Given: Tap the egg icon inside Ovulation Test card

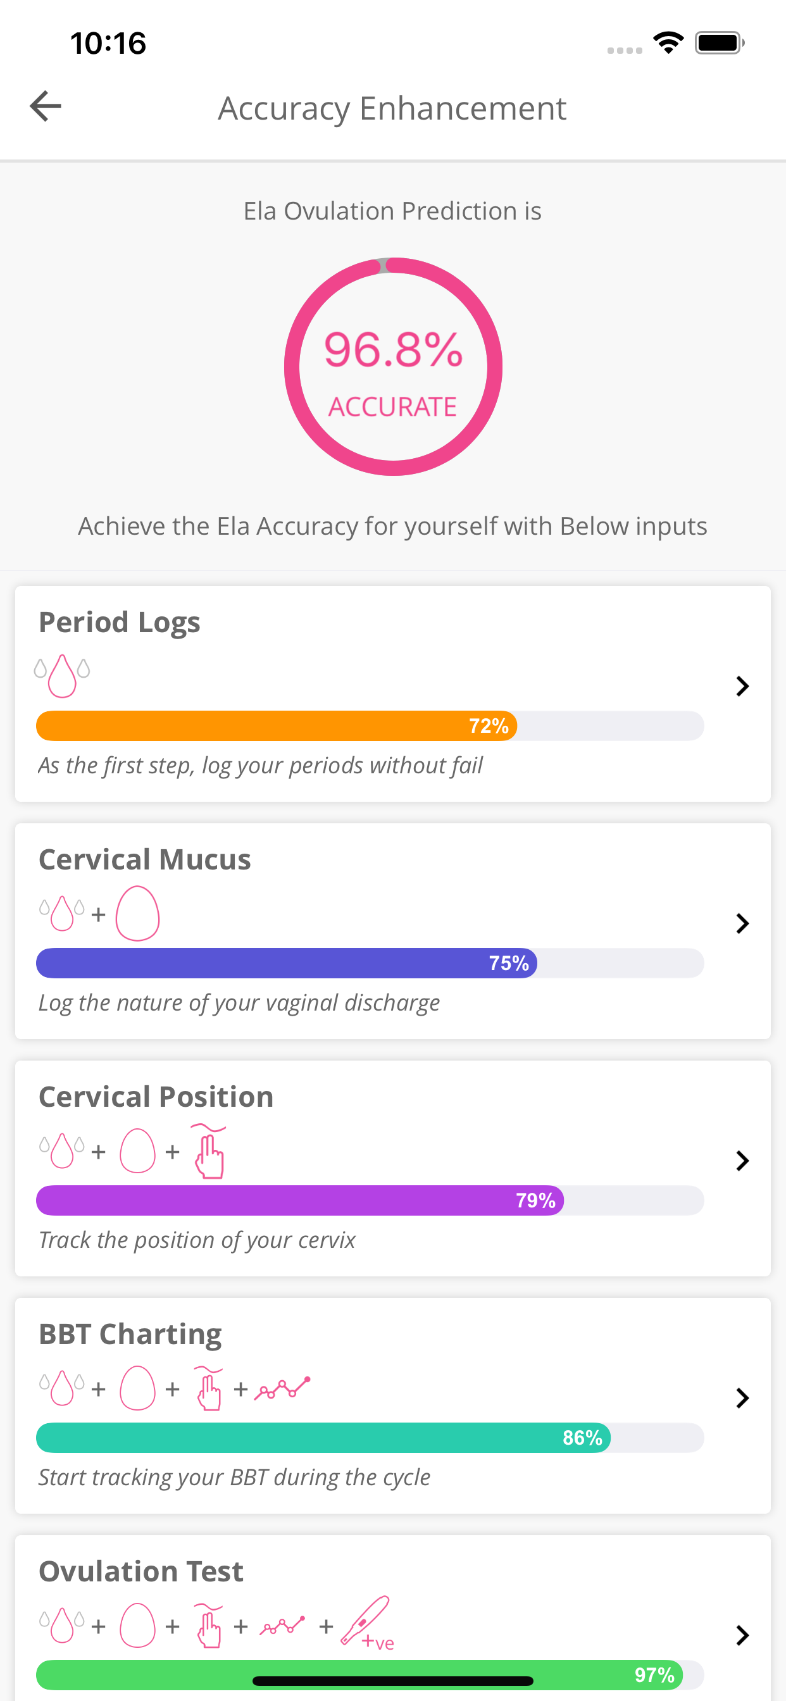Looking at the screenshot, I should tap(138, 1626).
